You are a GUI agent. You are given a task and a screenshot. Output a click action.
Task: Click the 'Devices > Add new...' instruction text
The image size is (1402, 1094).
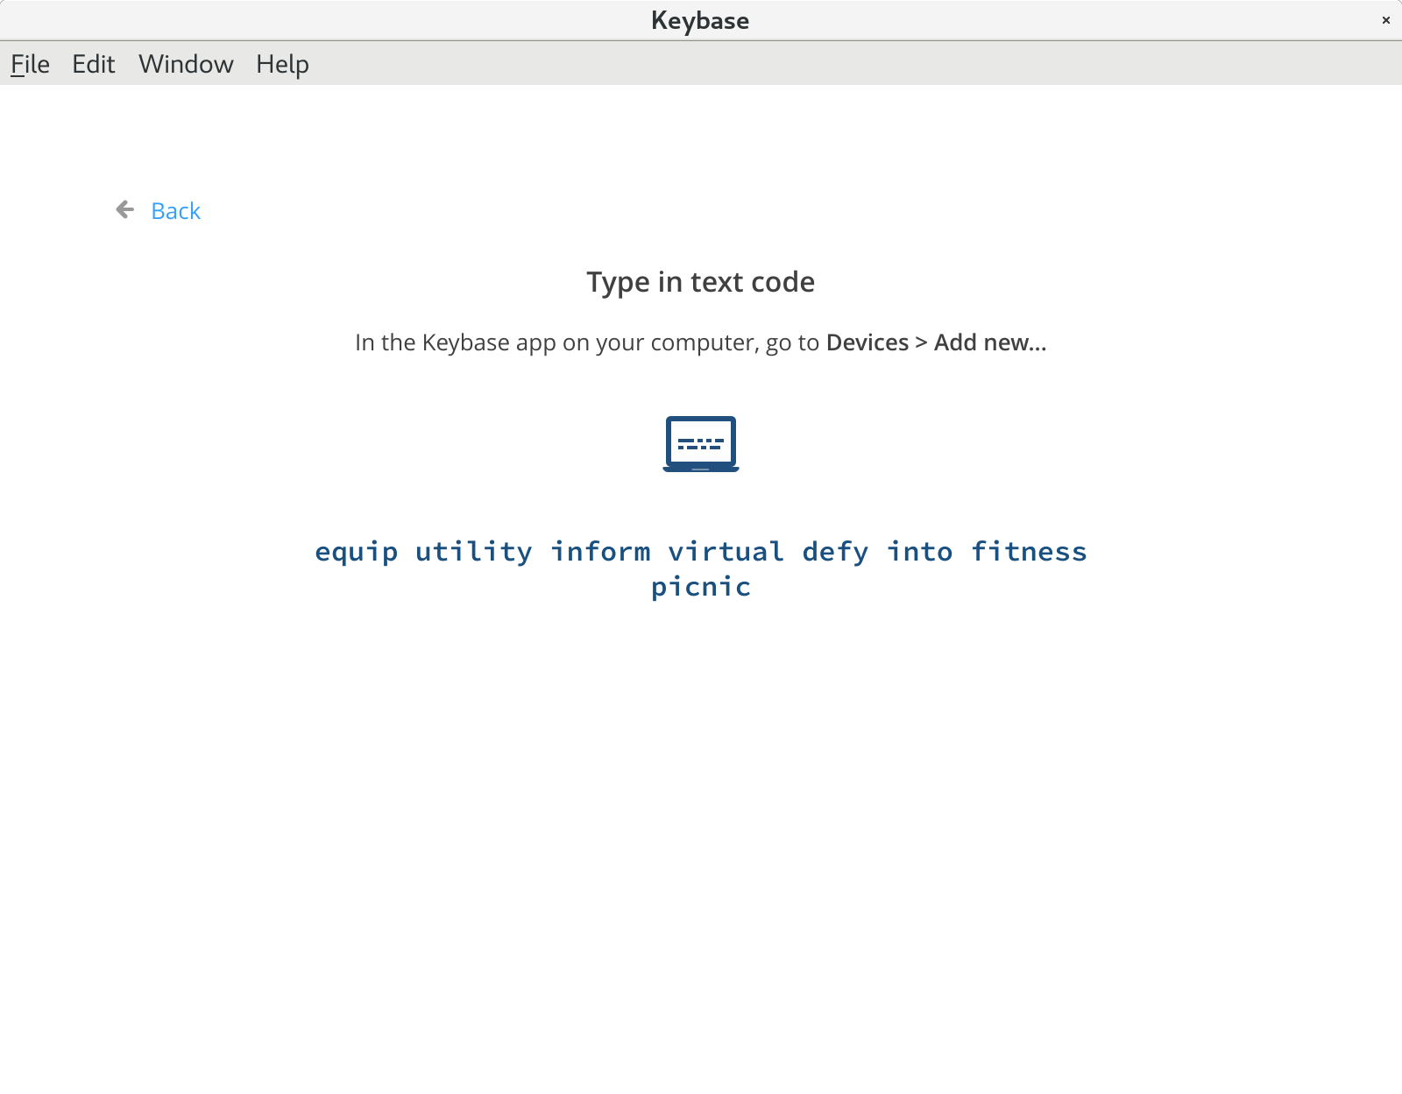[937, 342]
